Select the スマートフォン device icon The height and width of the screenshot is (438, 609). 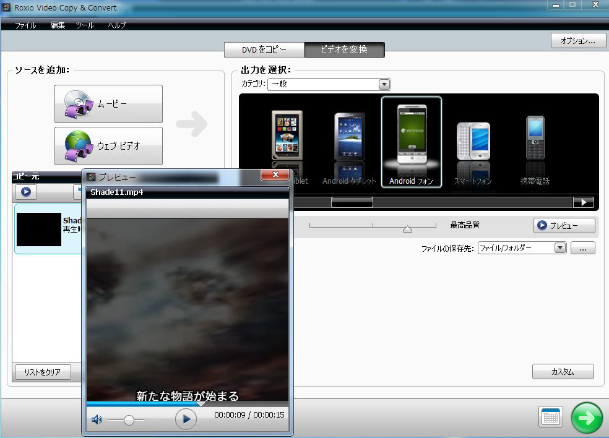[x=473, y=141]
